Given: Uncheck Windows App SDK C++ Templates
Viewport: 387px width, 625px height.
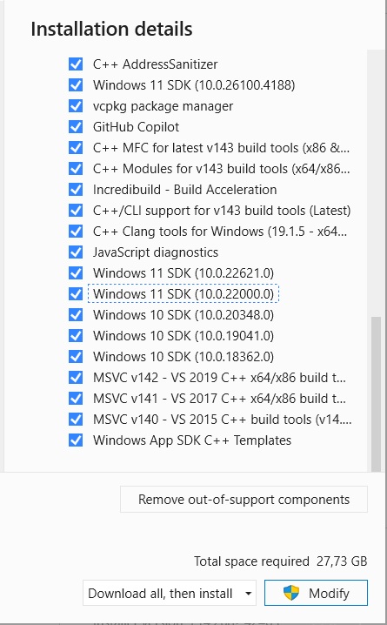Looking at the screenshot, I should (76, 440).
